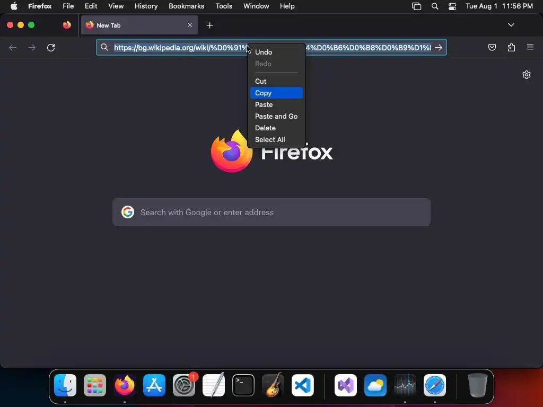Open Control Center in the menu bar
Screen dimensions: 543x407
click(x=452, y=6)
